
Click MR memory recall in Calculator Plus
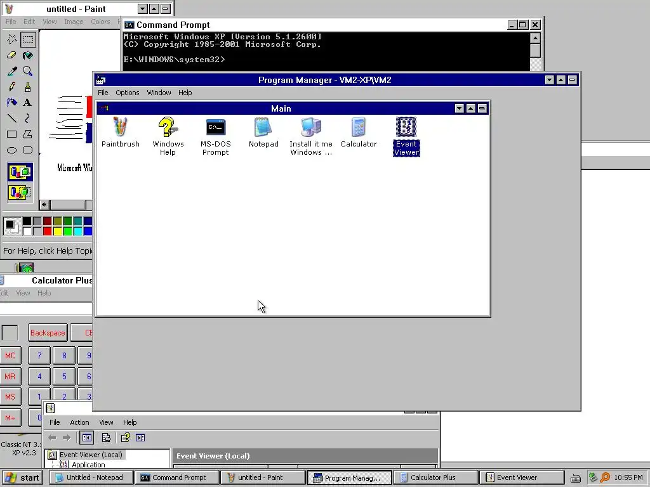[10, 377]
